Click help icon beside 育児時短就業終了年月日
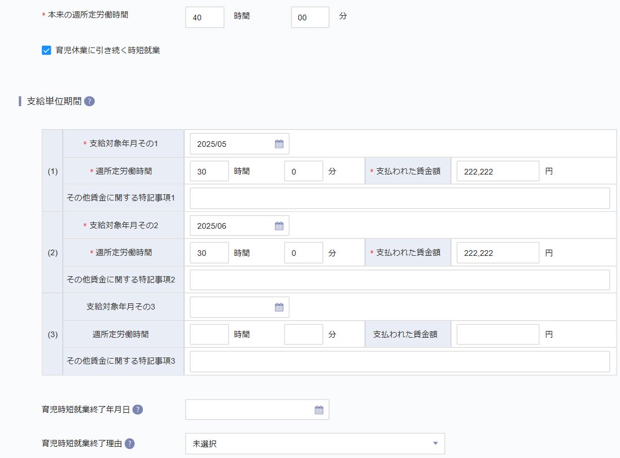Viewport: 620px width, 458px height. coord(137,410)
